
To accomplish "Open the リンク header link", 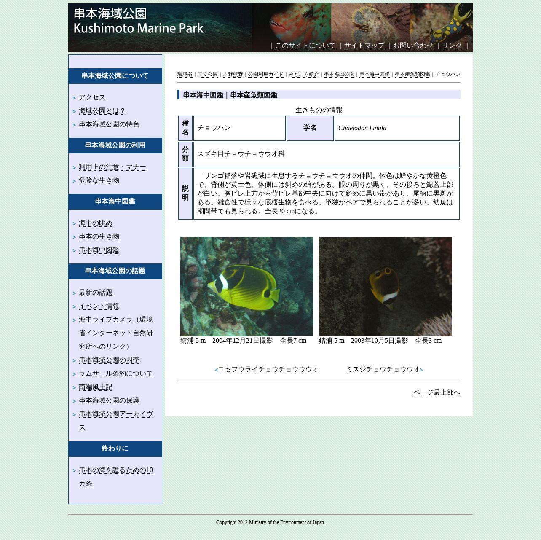I will (x=452, y=46).
